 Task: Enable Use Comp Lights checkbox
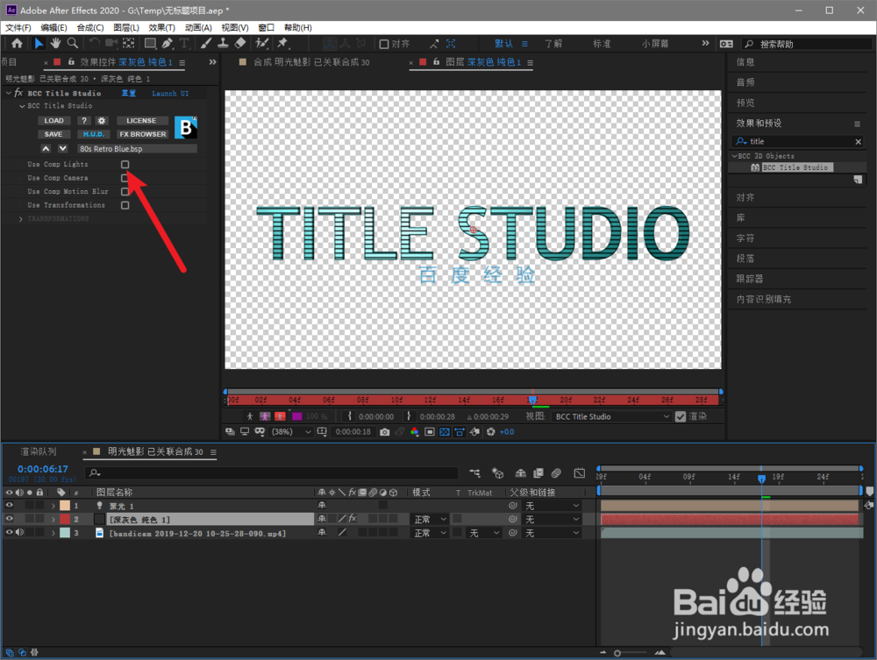125,164
